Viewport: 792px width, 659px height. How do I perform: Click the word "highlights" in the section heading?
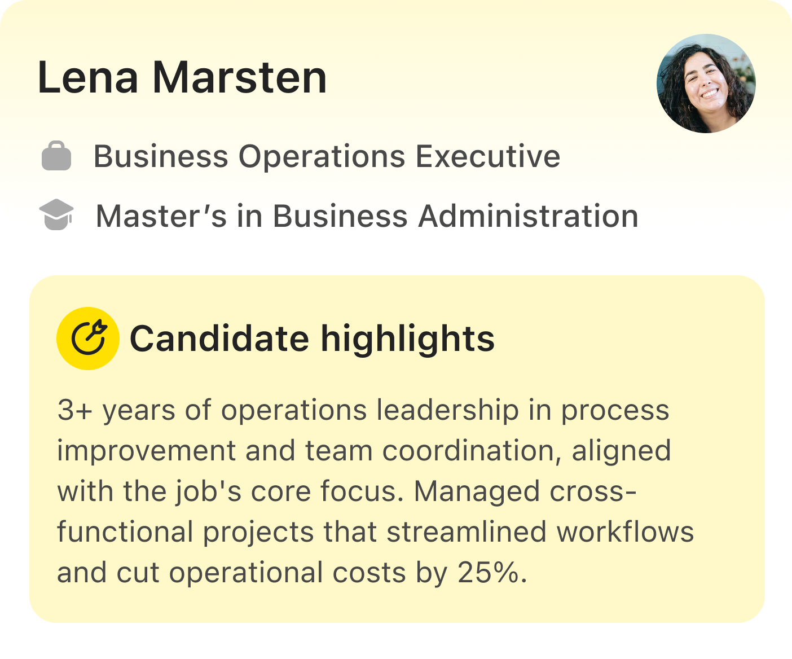pyautogui.click(x=407, y=339)
